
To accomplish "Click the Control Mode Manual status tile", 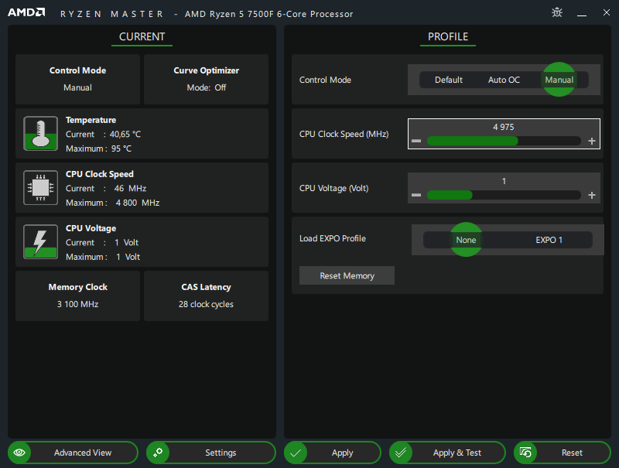I will pyautogui.click(x=78, y=80).
